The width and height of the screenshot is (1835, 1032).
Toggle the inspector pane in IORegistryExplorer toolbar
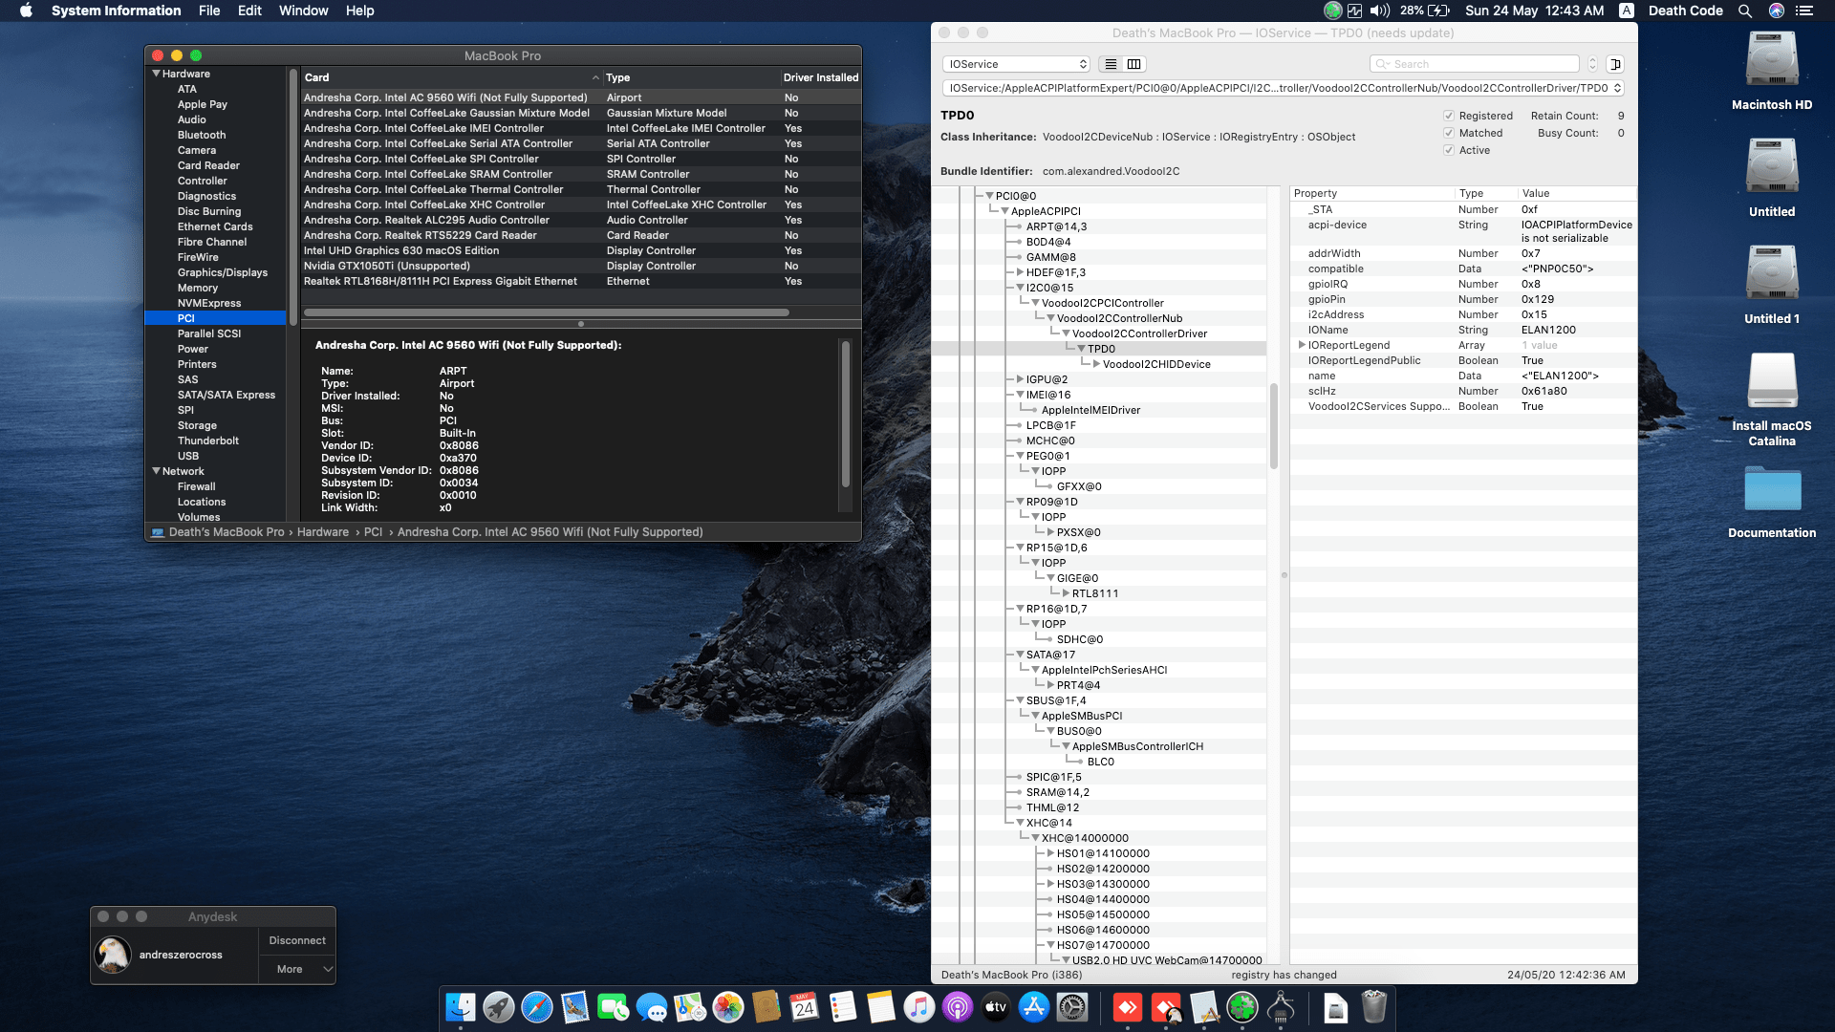pyautogui.click(x=1617, y=64)
